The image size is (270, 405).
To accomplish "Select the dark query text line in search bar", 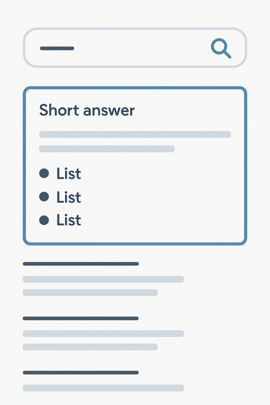I will (57, 48).
